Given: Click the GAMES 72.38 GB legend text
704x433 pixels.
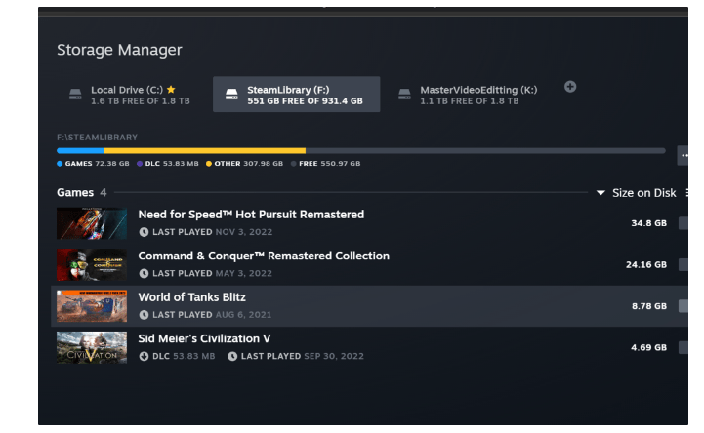Looking at the screenshot, I should [x=97, y=164].
